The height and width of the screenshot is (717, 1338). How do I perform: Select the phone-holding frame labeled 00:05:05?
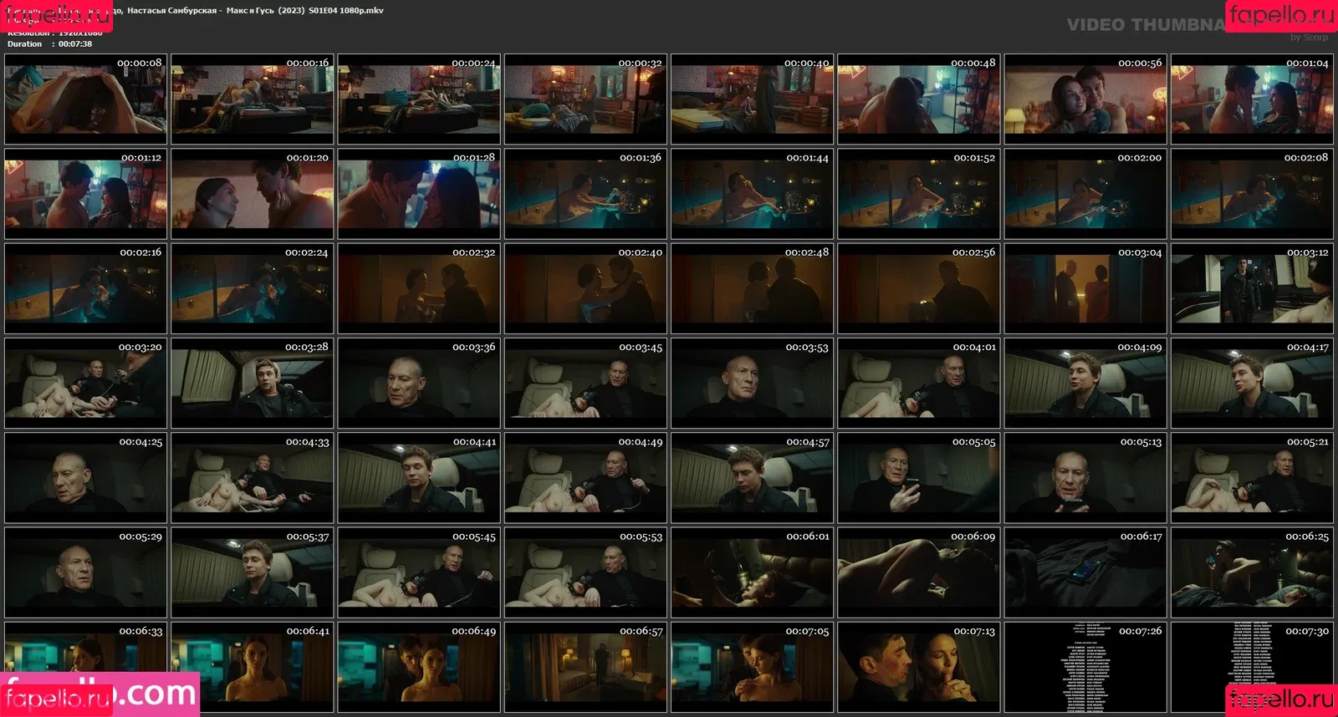click(x=919, y=478)
